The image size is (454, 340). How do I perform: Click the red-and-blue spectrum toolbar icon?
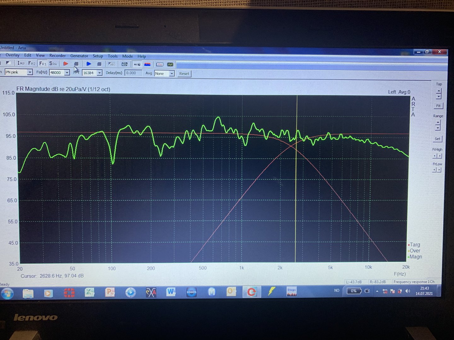pyautogui.click(x=147, y=64)
